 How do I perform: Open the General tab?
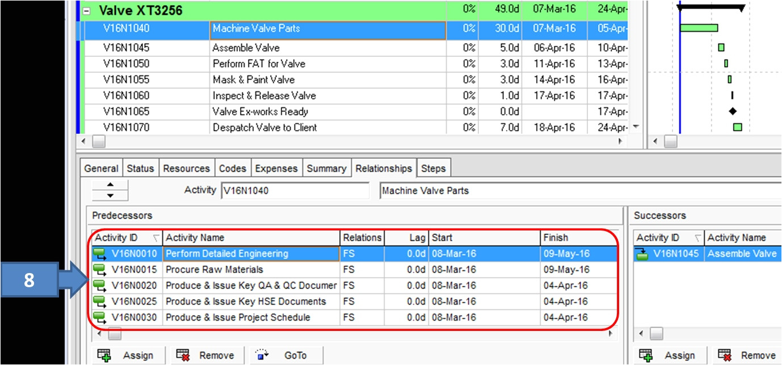point(101,168)
